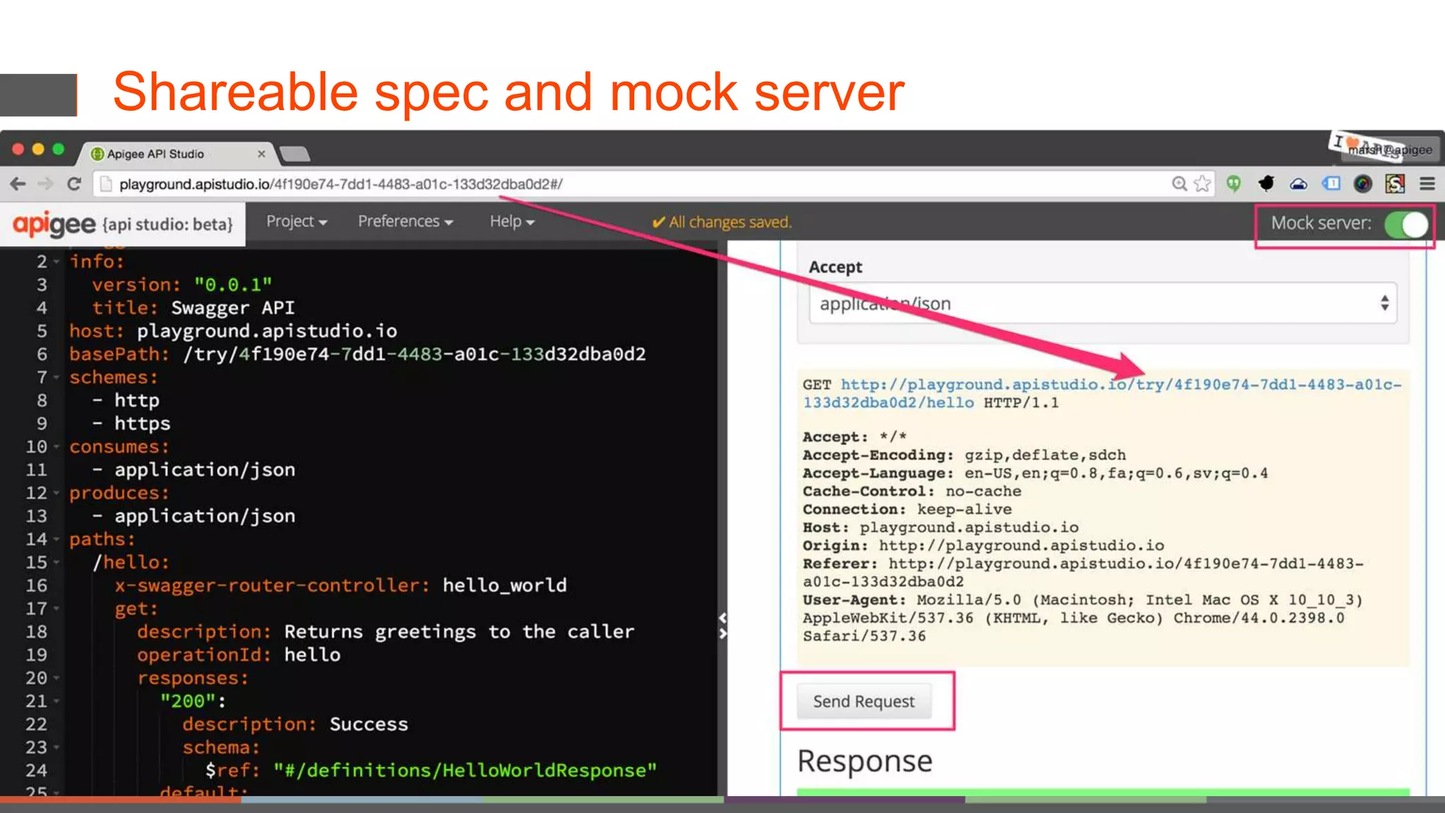Click the host playground.apistudio.io line

coord(233,331)
